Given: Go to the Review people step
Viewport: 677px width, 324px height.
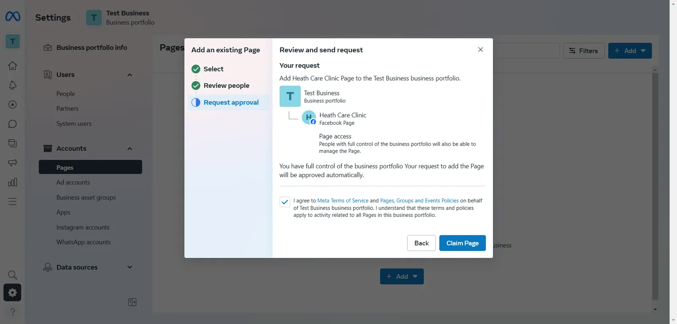Looking at the screenshot, I should (x=226, y=86).
